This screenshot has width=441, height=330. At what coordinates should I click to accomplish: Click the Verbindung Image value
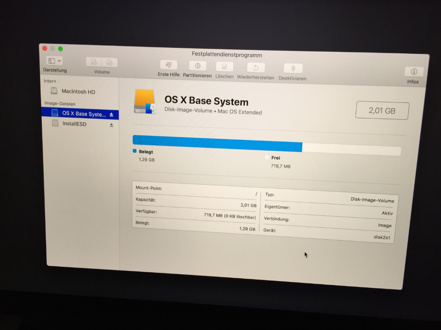point(385,225)
